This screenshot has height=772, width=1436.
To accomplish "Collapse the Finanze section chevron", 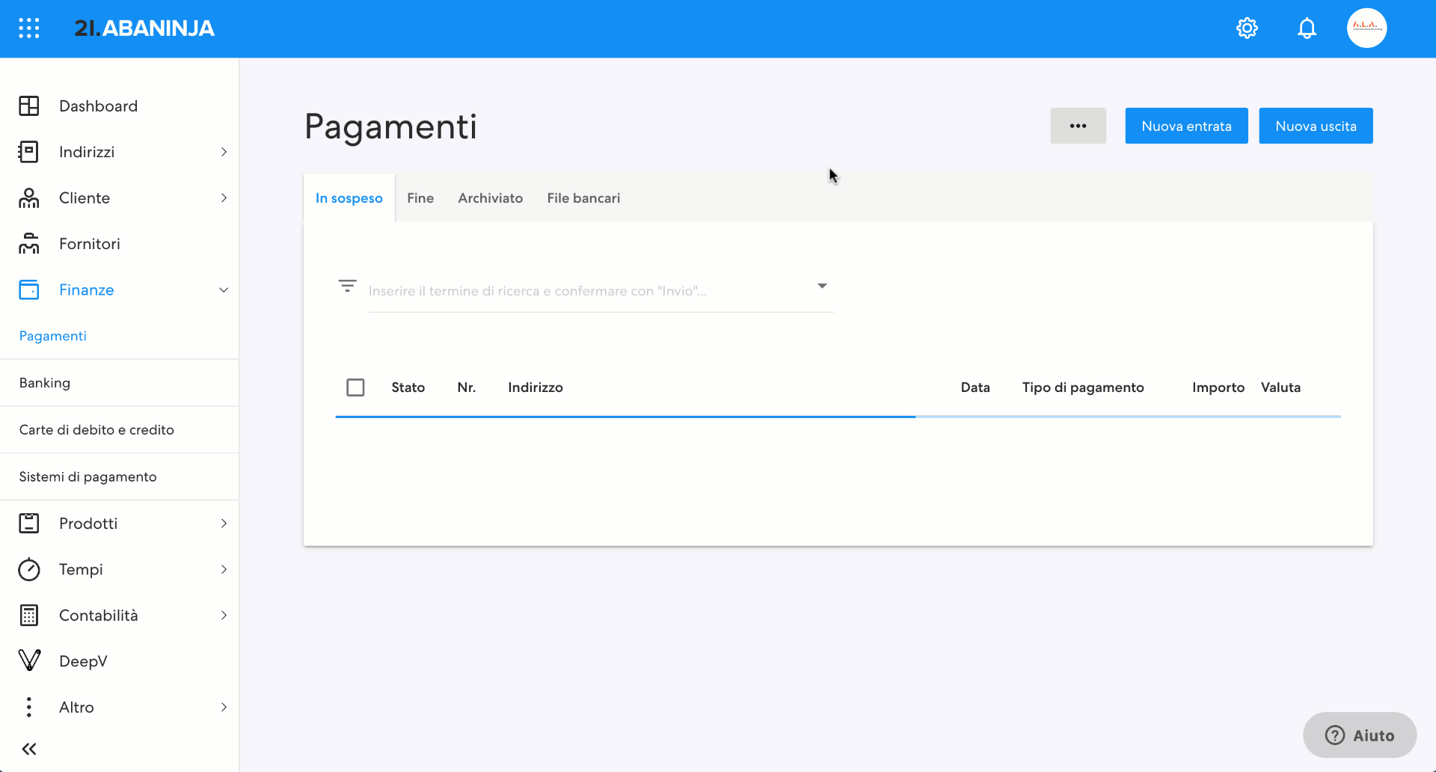I will (x=224, y=290).
